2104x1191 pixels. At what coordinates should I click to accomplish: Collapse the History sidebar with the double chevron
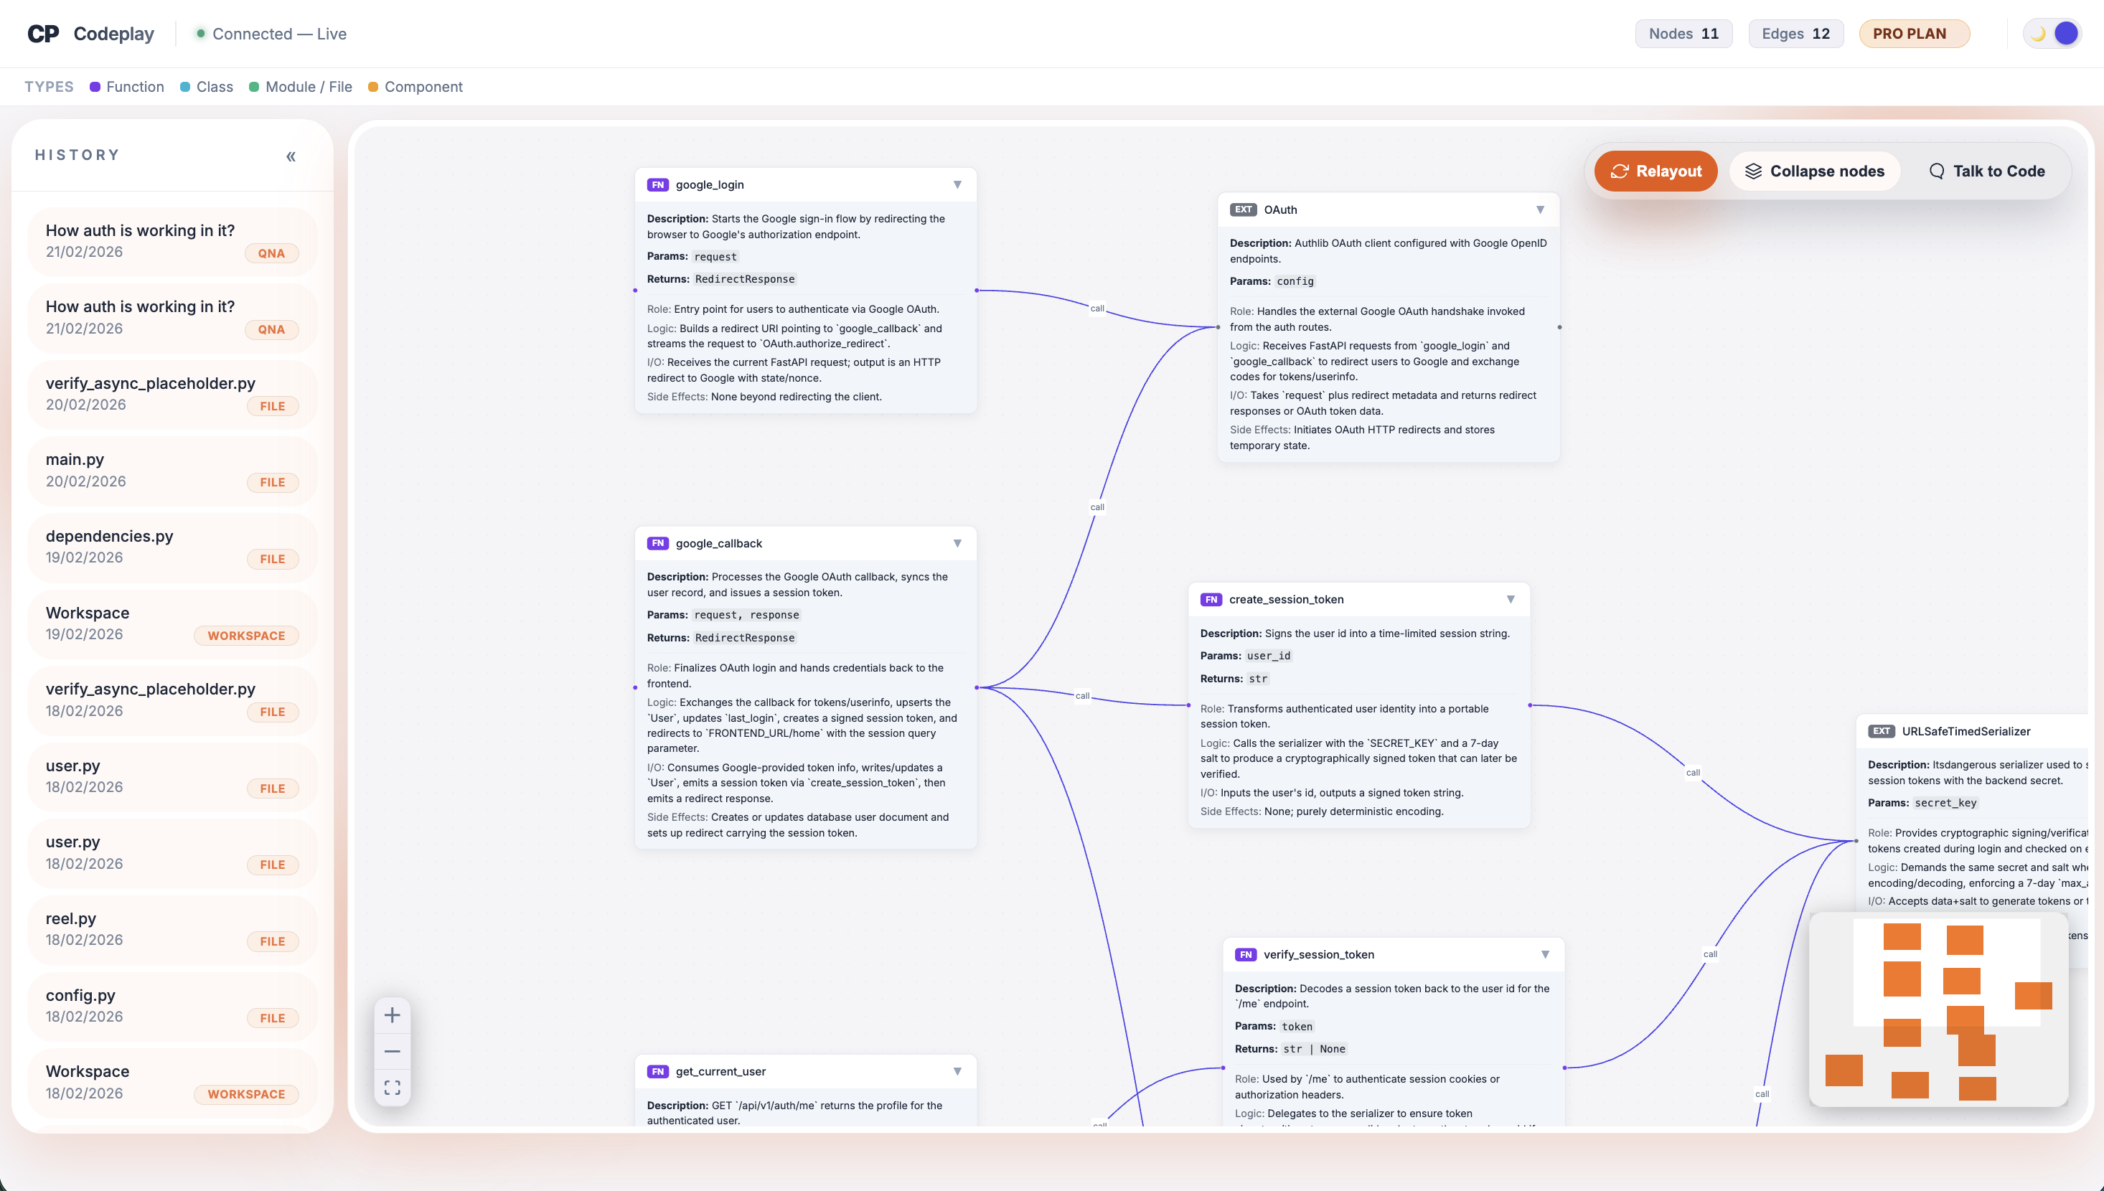(x=291, y=156)
